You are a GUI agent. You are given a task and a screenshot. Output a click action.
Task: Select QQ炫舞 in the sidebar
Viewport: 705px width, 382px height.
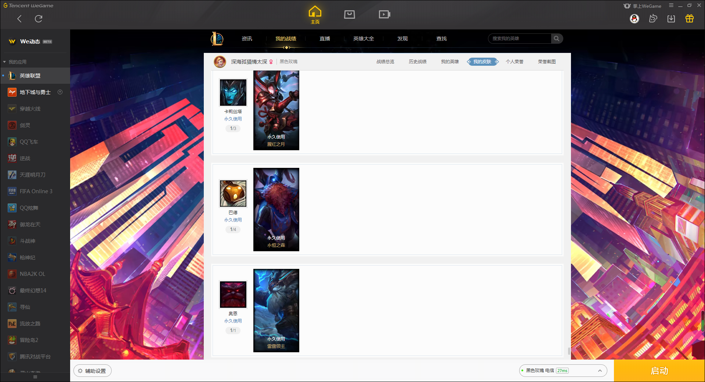point(35,208)
